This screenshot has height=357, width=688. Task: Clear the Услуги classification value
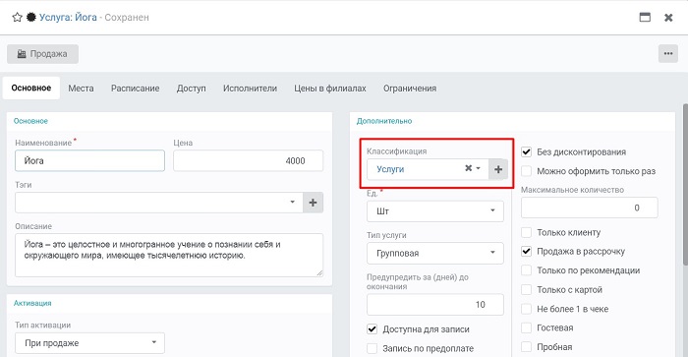click(468, 168)
